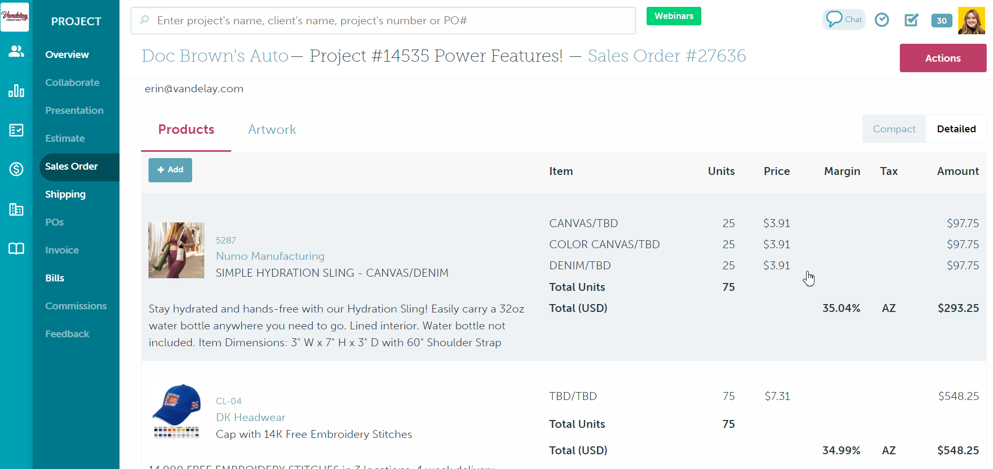Open the Numo Manufacturing supplier link
993x469 pixels.
(270, 256)
